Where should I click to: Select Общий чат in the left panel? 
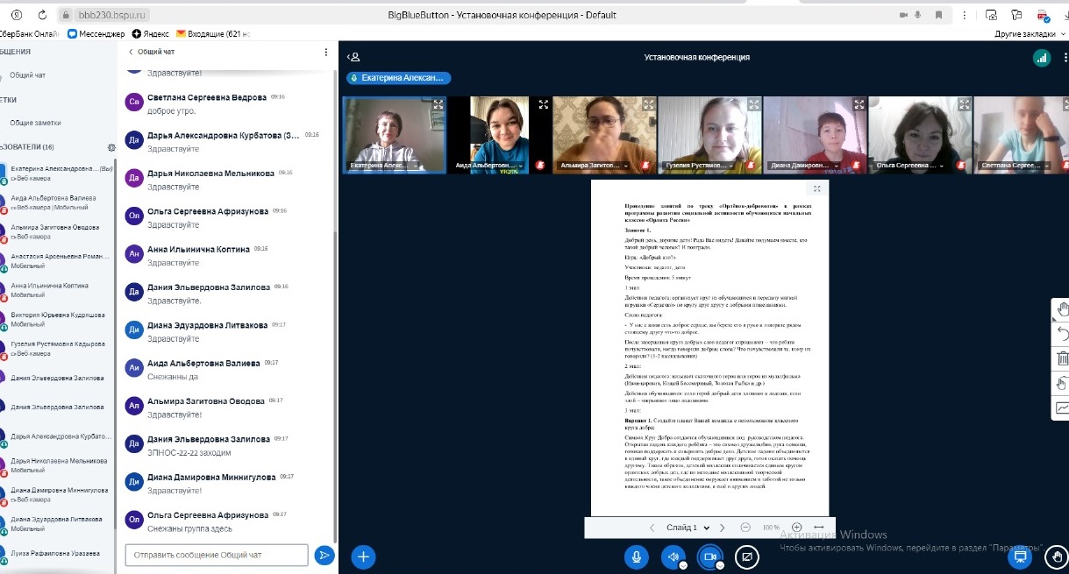click(x=28, y=75)
